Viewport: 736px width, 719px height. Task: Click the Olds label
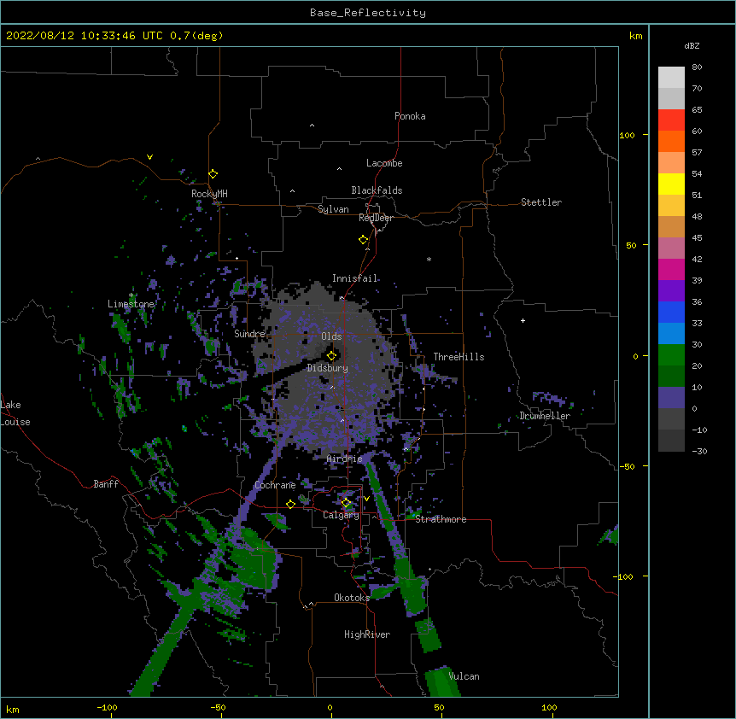coord(331,336)
